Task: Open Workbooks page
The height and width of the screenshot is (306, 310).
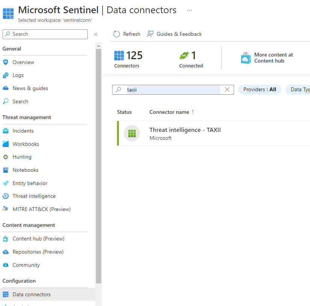Action: [x=26, y=144]
